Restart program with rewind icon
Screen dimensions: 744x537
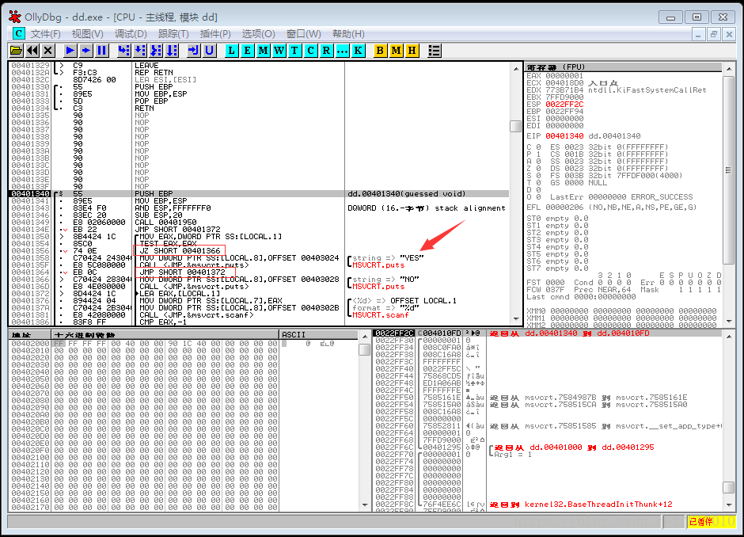pyautogui.click(x=32, y=51)
